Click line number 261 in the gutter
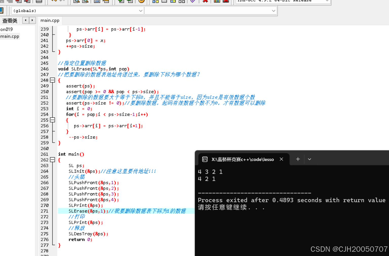The image size is (389, 256). (x=45, y=154)
